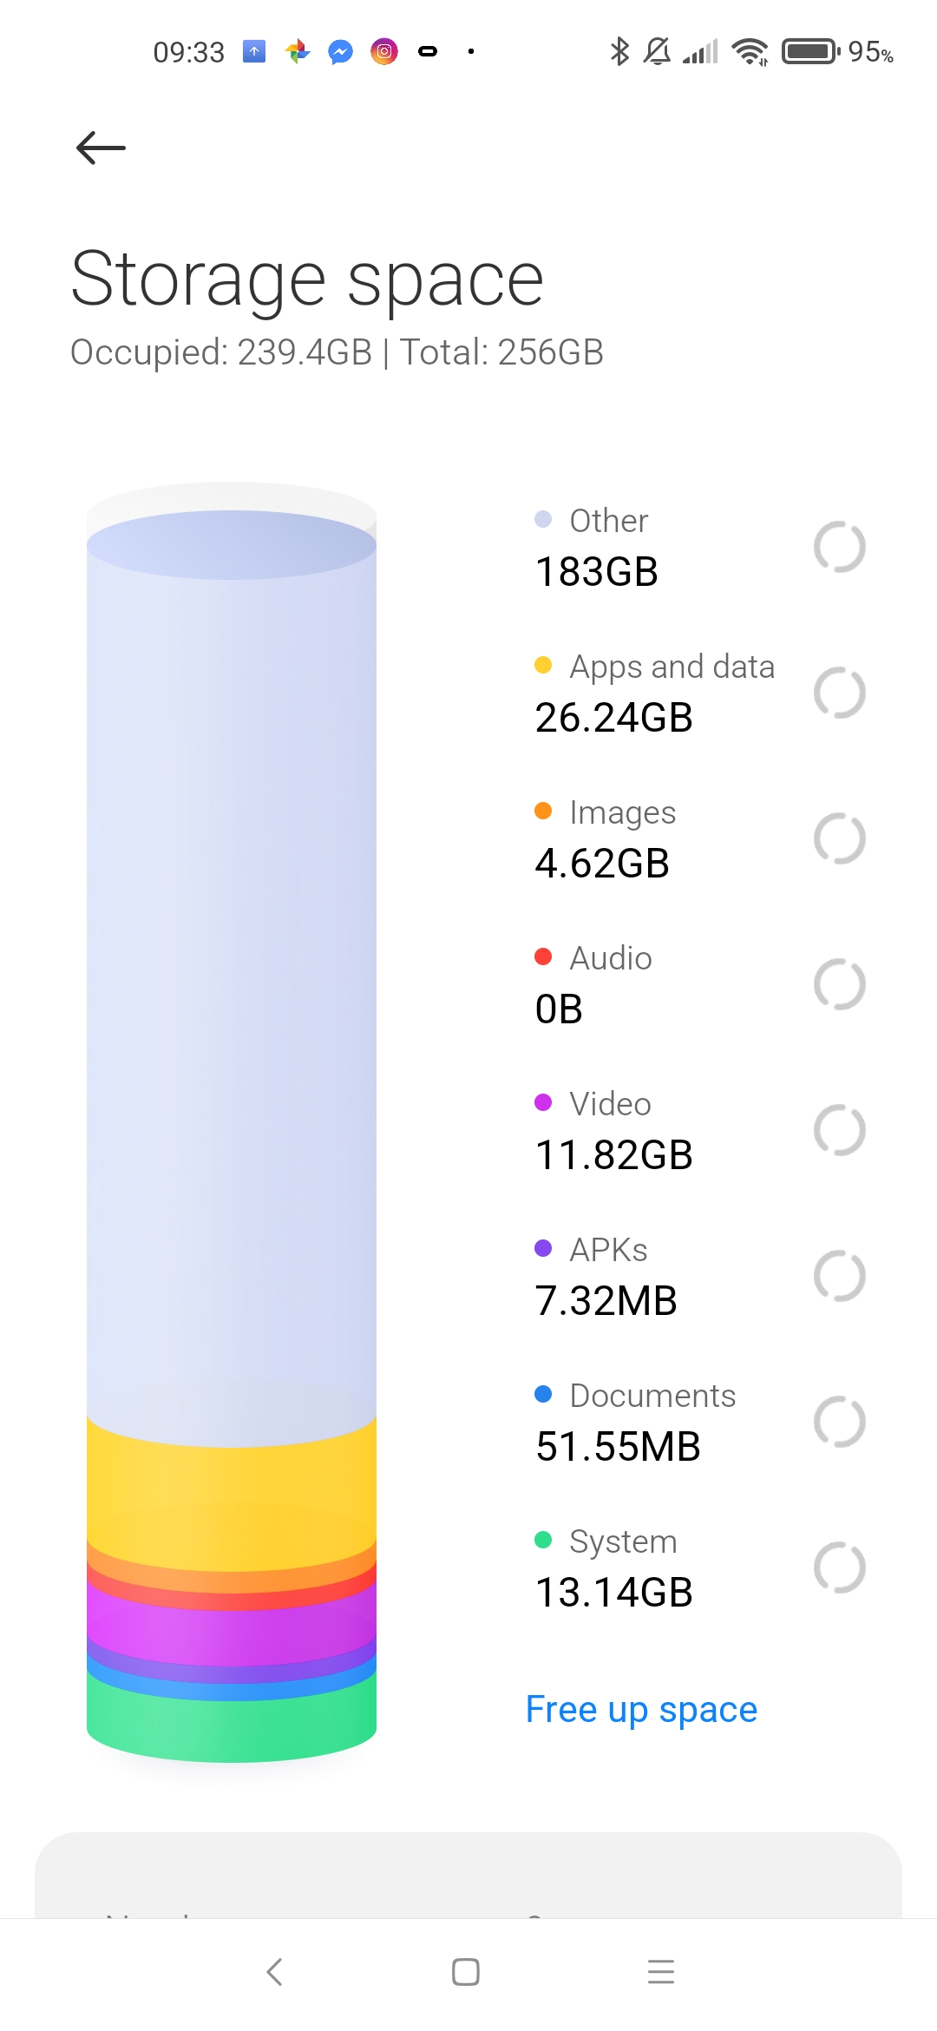Tap the Google Photos notification icon
The height and width of the screenshot is (2031, 937).
[298, 52]
